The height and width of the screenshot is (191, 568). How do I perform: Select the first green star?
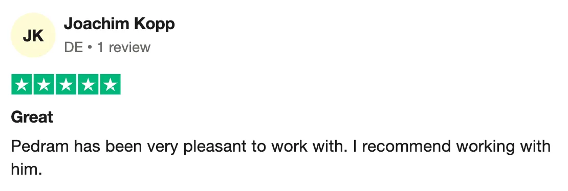click(x=21, y=84)
